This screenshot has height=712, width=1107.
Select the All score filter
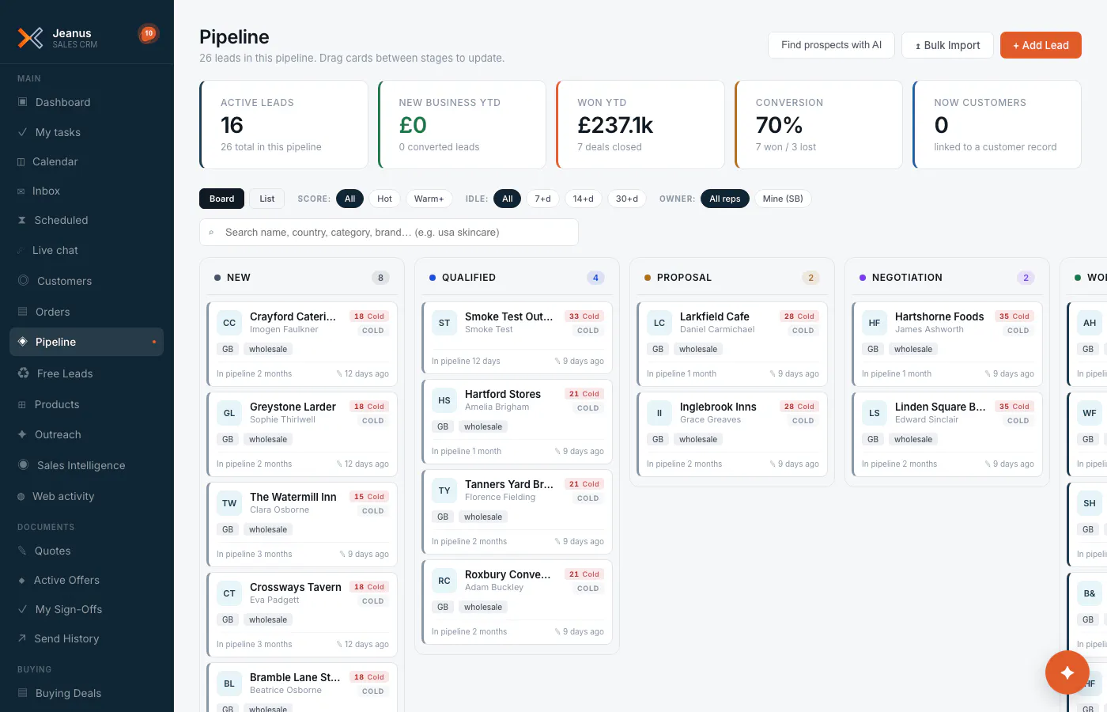tap(350, 199)
